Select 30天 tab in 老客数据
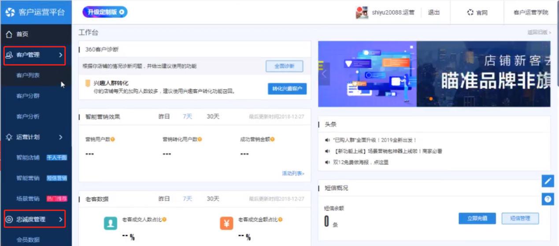This screenshot has height=246, width=559. tap(213, 199)
